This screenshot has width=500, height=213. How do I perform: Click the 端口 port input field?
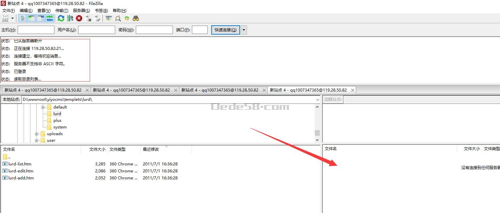(200, 30)
